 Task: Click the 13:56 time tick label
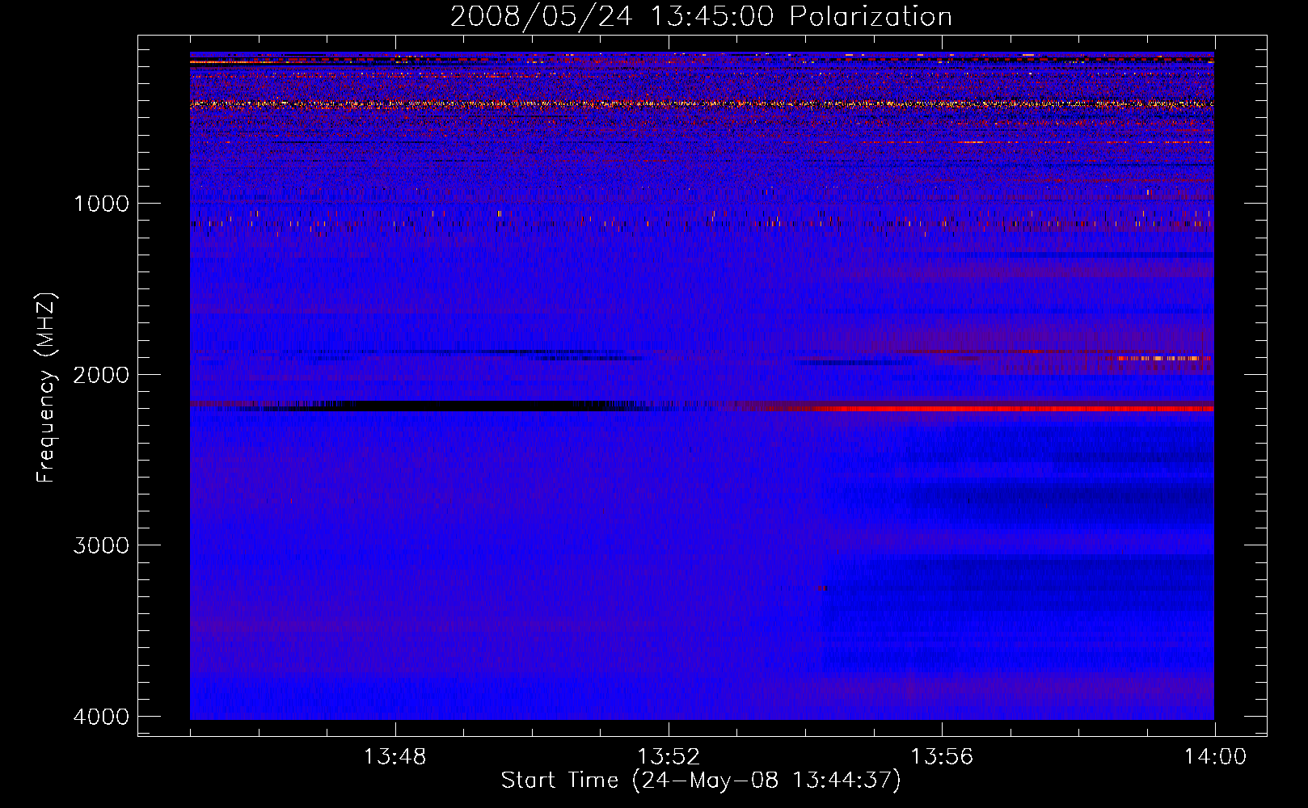click(942, 757)
